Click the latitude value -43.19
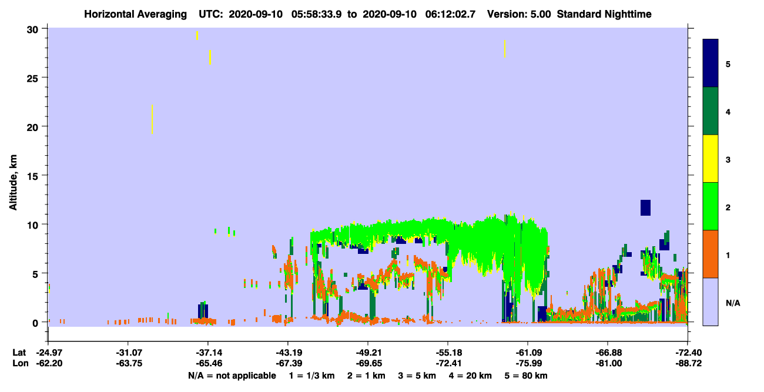 tap(287, 352)
